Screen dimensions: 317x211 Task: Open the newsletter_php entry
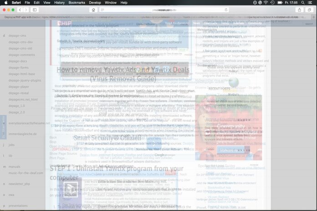pos(19,184)
